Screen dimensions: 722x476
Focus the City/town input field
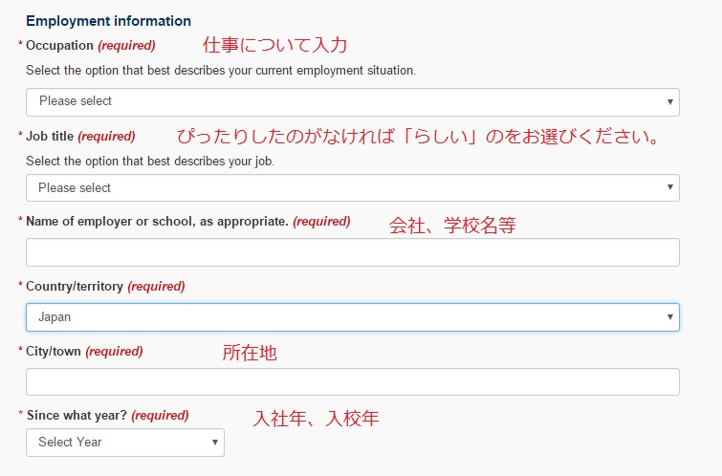[353, 381]
